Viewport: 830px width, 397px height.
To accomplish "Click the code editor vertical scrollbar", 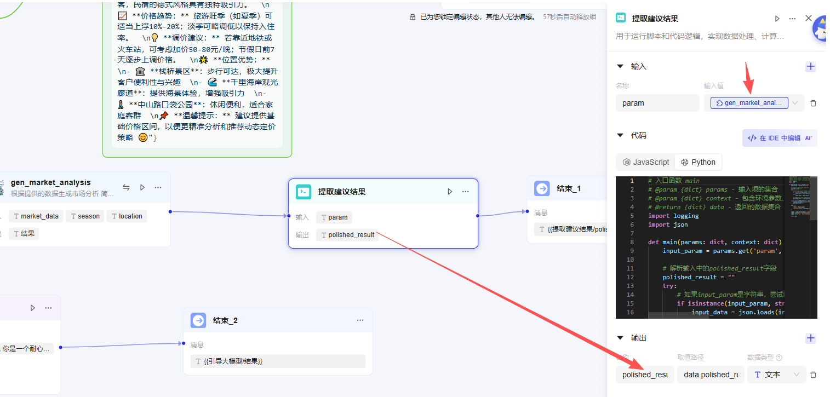I will [813, 198].
